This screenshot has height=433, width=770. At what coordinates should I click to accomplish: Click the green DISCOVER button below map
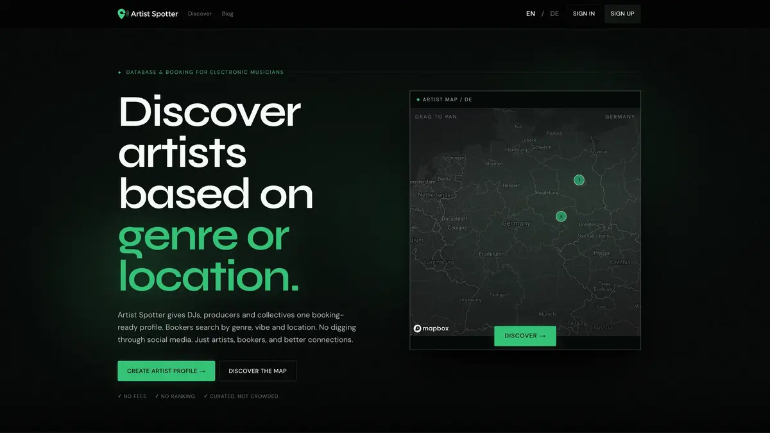(x=525, y=335)
